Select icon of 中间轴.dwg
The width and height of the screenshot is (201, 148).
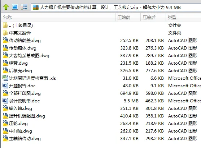[5, 131]
